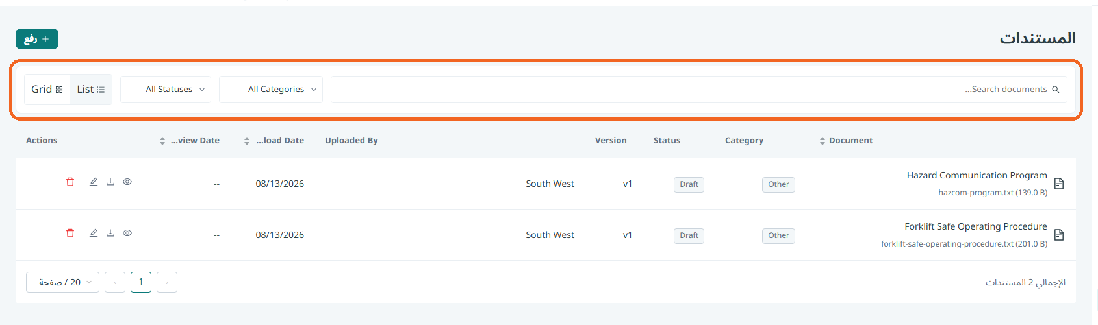View the Forklift procedure via eye icon

click(127, 233)
